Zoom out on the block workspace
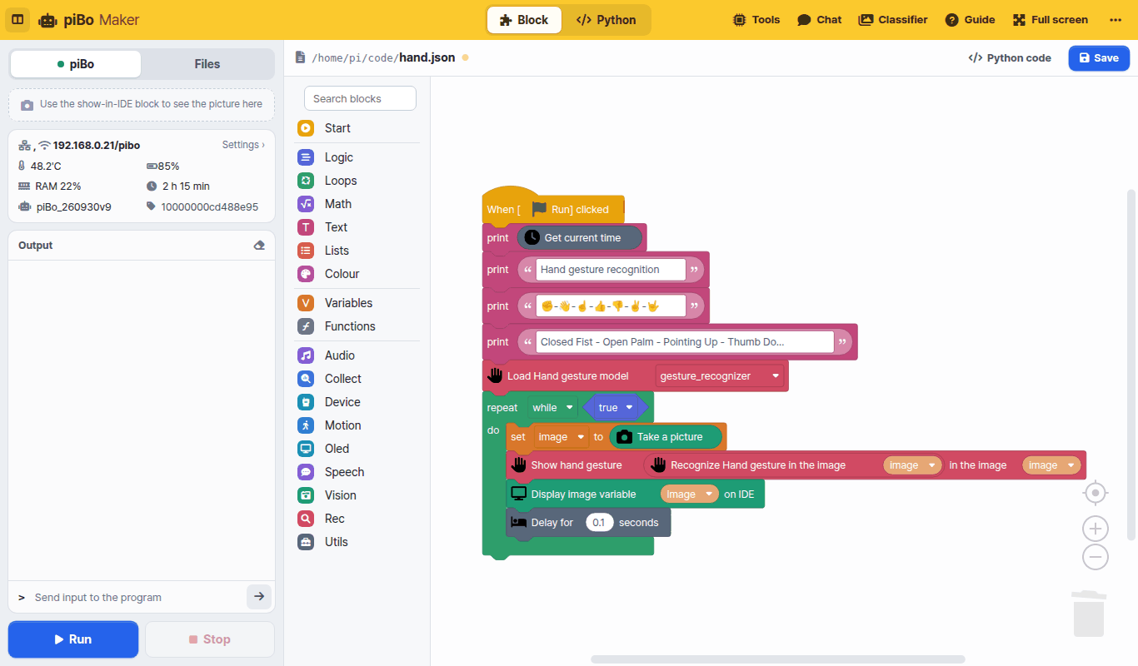This screenshot has width=1138, height=666. pyautogui.click(x=1096, y=557)
